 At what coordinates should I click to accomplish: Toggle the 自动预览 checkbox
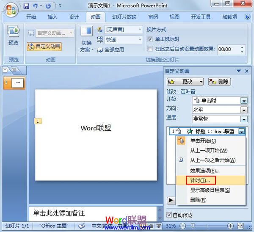tap(169, 215)
